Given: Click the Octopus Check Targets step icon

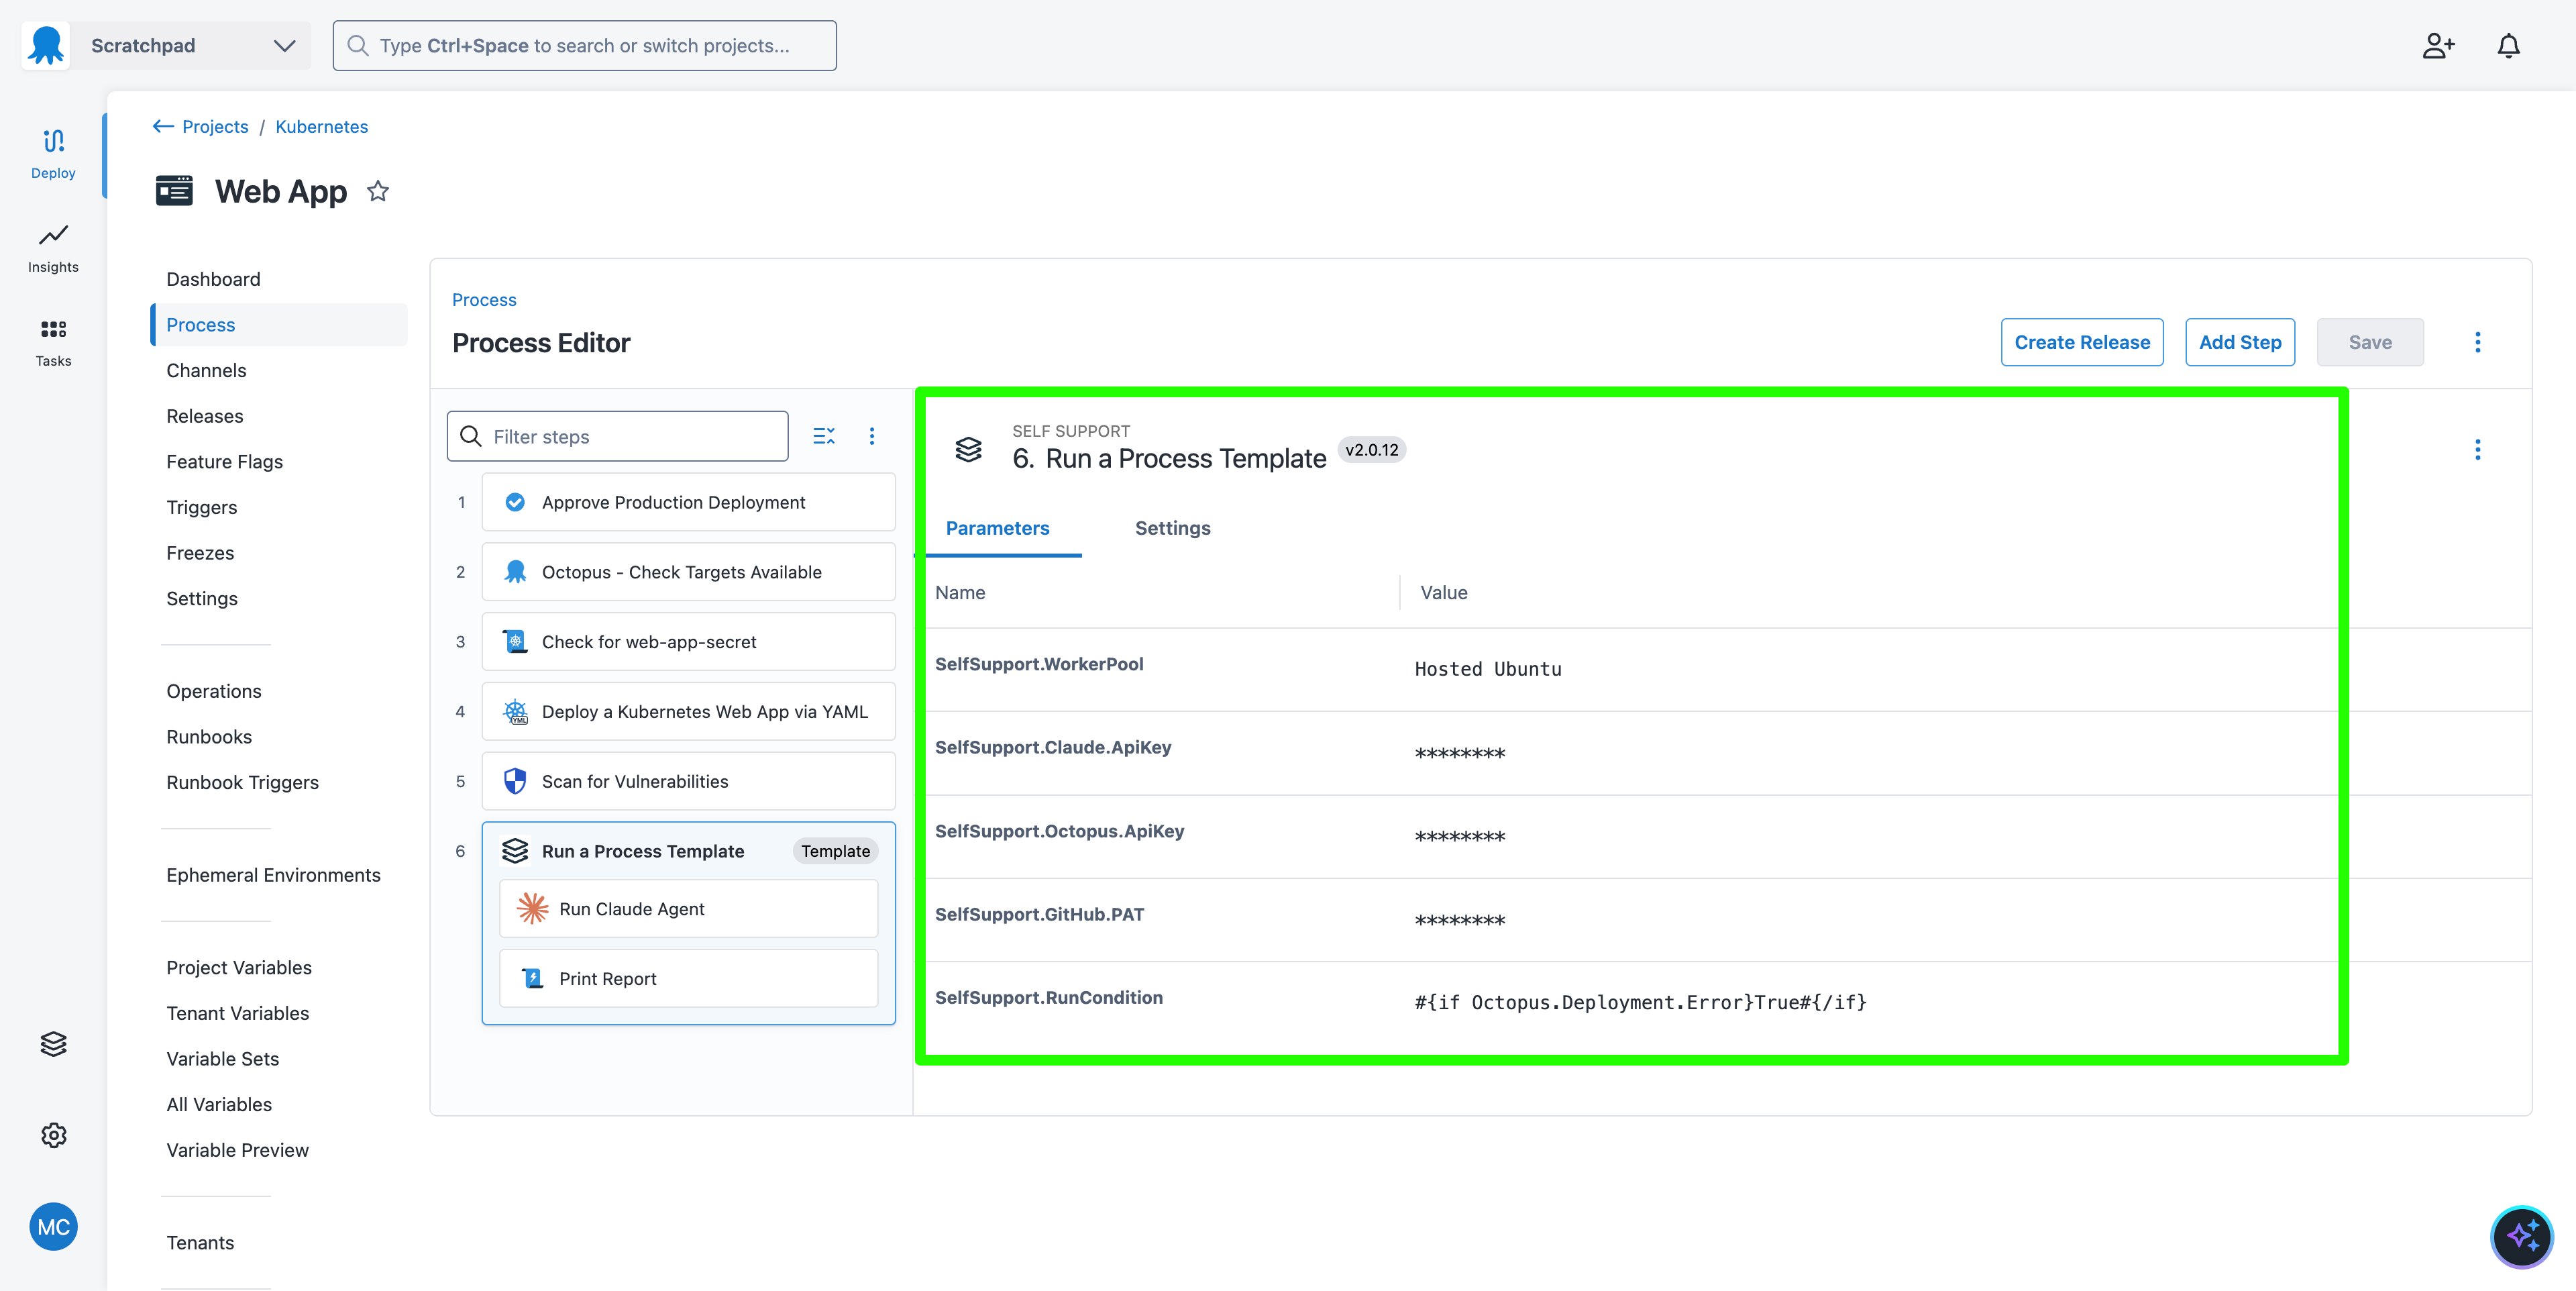Looking at the screenshot, I should [515, 572].
